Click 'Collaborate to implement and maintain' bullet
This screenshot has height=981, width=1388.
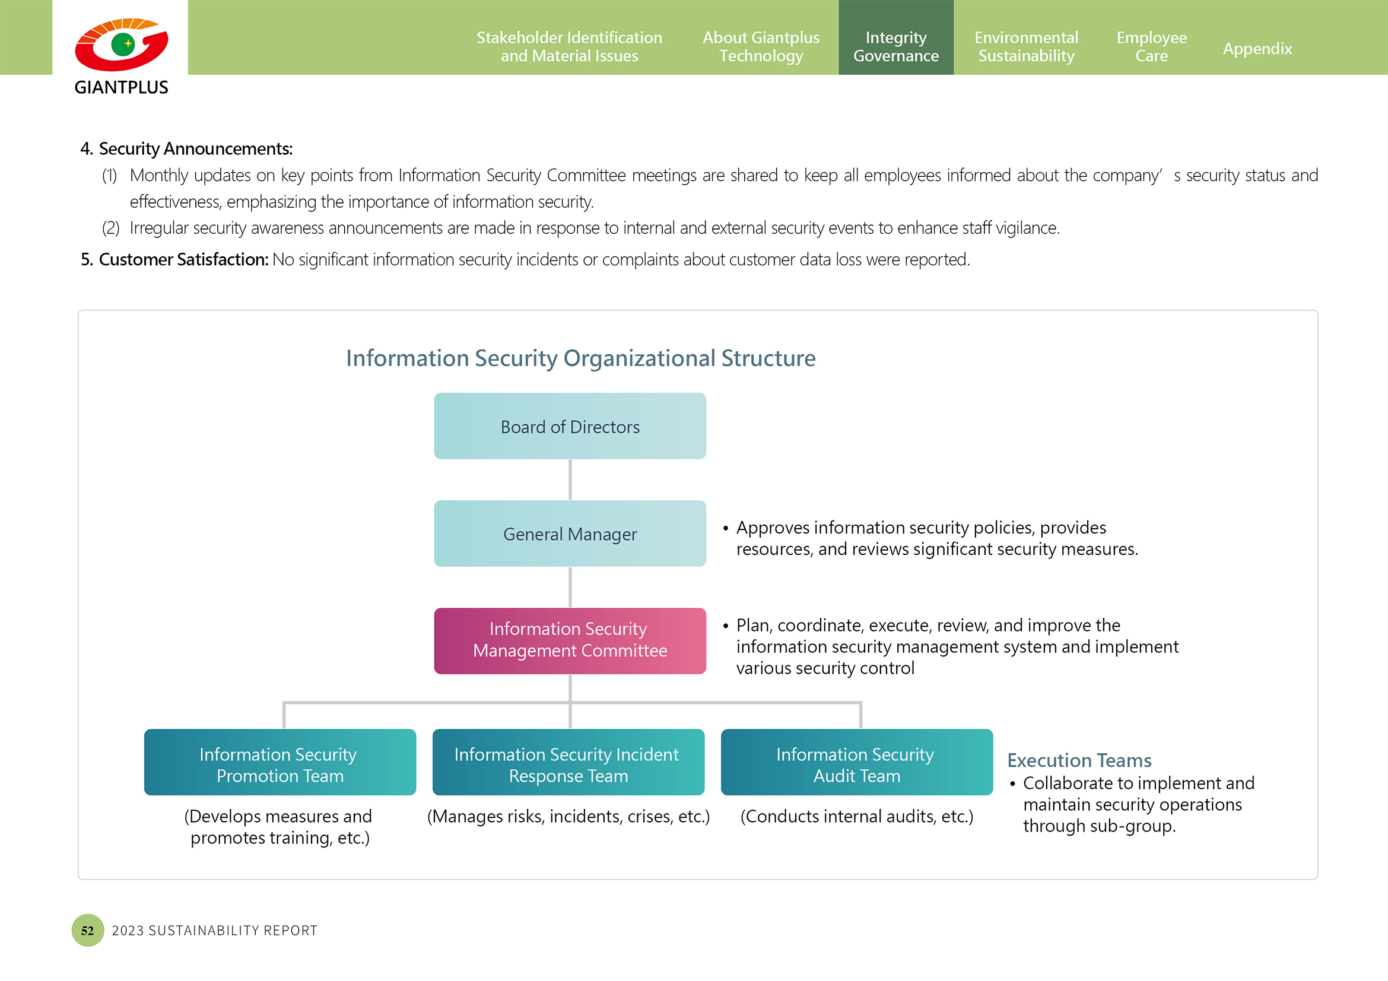tap(1132, 804)
